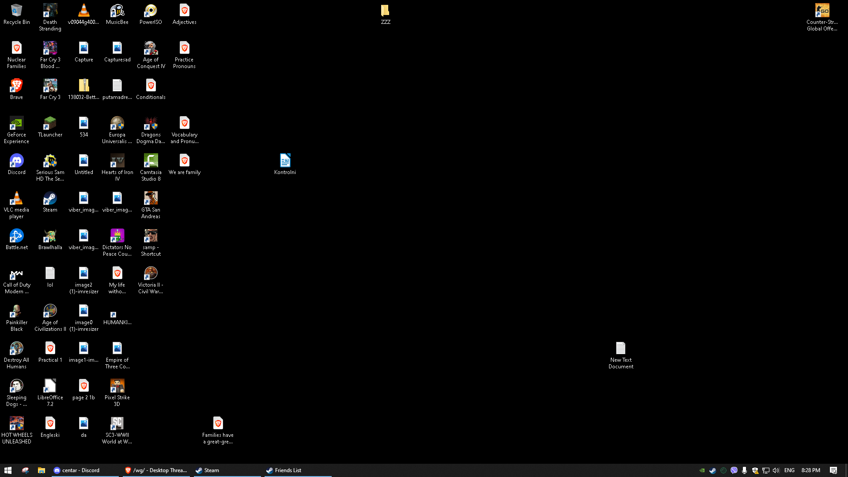Select Nuclear Families file icon
Image resolution: width=848 pixels, height=477 pixels.
[x=16, y=55]
